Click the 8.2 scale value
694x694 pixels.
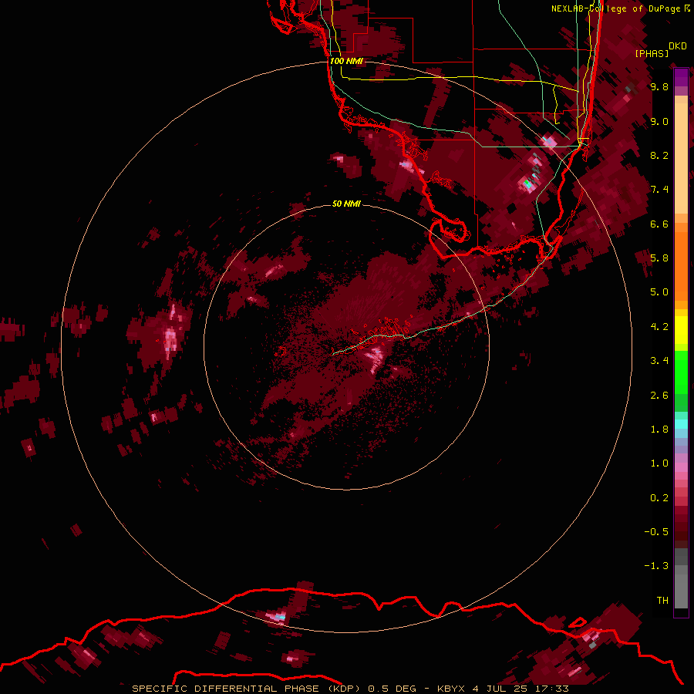coord(659,156)
